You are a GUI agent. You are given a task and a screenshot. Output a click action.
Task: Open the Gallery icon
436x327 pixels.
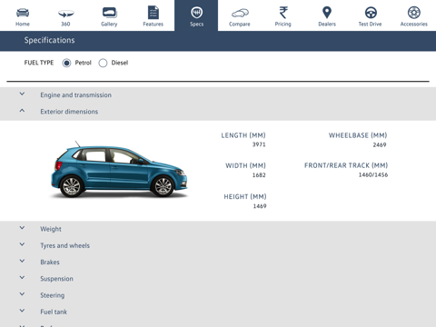pyautogui.click(x=110, y=13)
